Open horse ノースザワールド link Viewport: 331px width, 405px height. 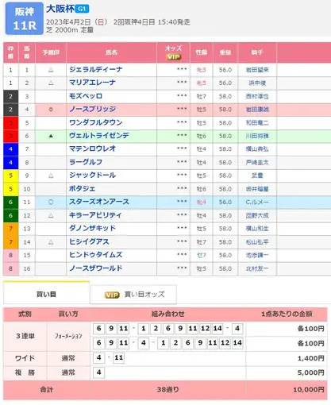(95, 268)
